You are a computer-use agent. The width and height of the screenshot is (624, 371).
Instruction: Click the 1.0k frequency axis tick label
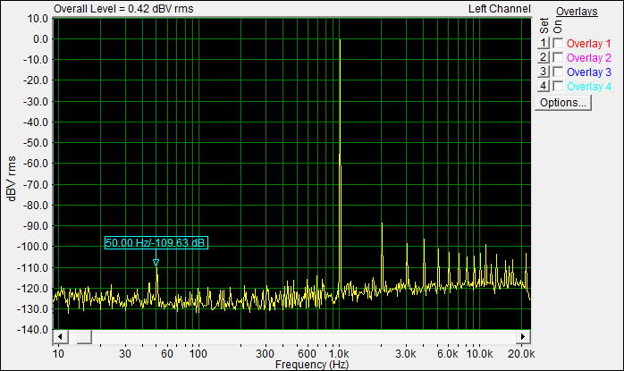tap(339, 353)
